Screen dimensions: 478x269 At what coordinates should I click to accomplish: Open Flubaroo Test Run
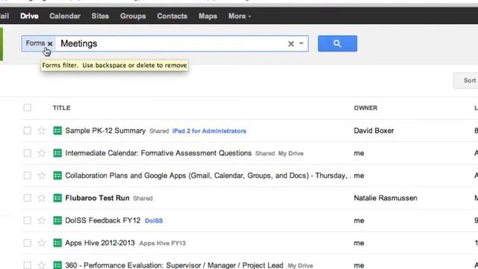[x=97, y=198]
